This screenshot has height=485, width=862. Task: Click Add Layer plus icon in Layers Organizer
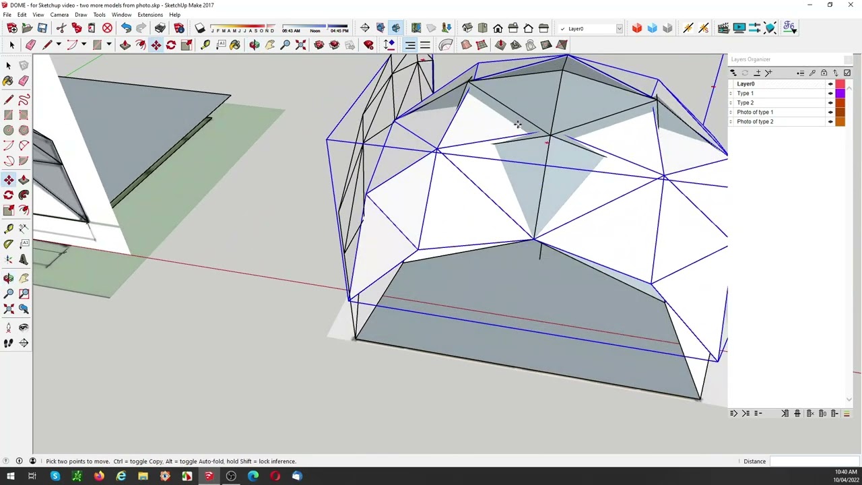pyautogui.click(x=758, y=73)
